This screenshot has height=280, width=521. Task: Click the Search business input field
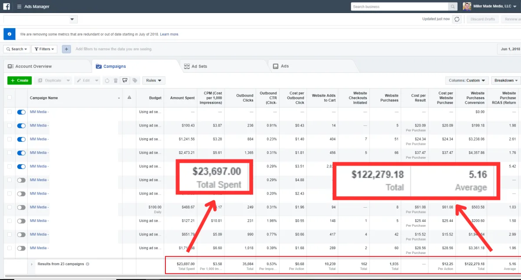399,7
